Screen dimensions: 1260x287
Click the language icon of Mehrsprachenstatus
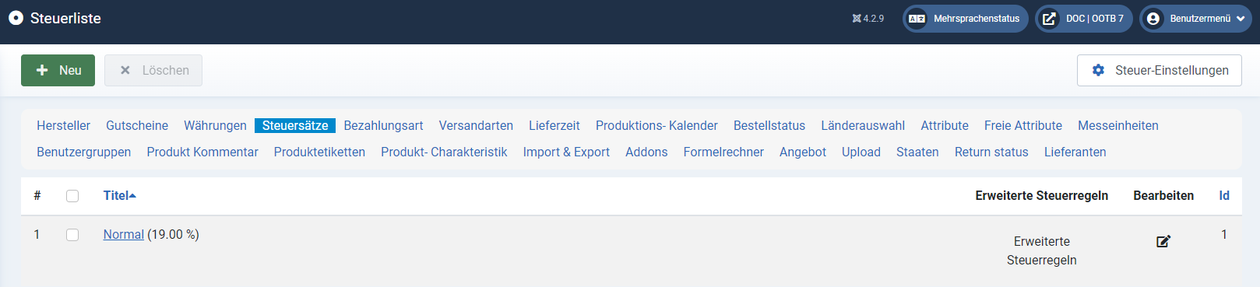pos(917,19)
